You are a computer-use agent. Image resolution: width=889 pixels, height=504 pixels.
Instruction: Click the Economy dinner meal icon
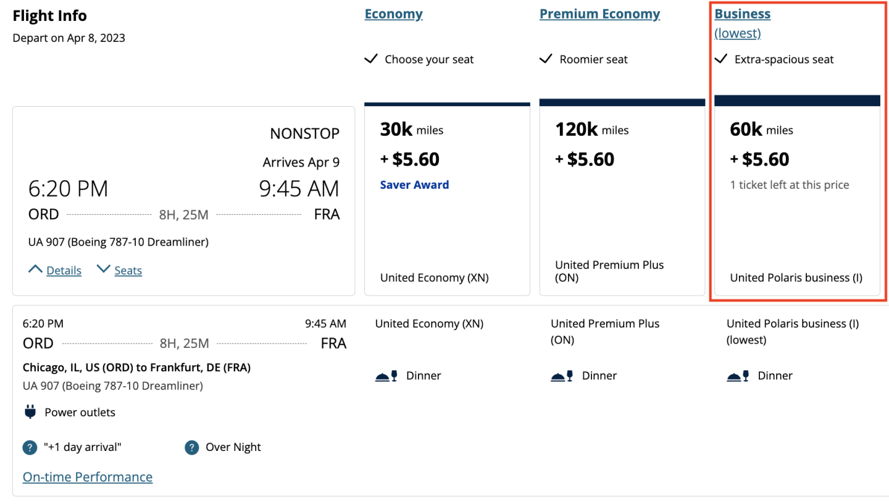pyautogui.click(x=386, y=376)
